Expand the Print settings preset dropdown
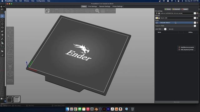The image size is (200, 112). tap(195, 13)
